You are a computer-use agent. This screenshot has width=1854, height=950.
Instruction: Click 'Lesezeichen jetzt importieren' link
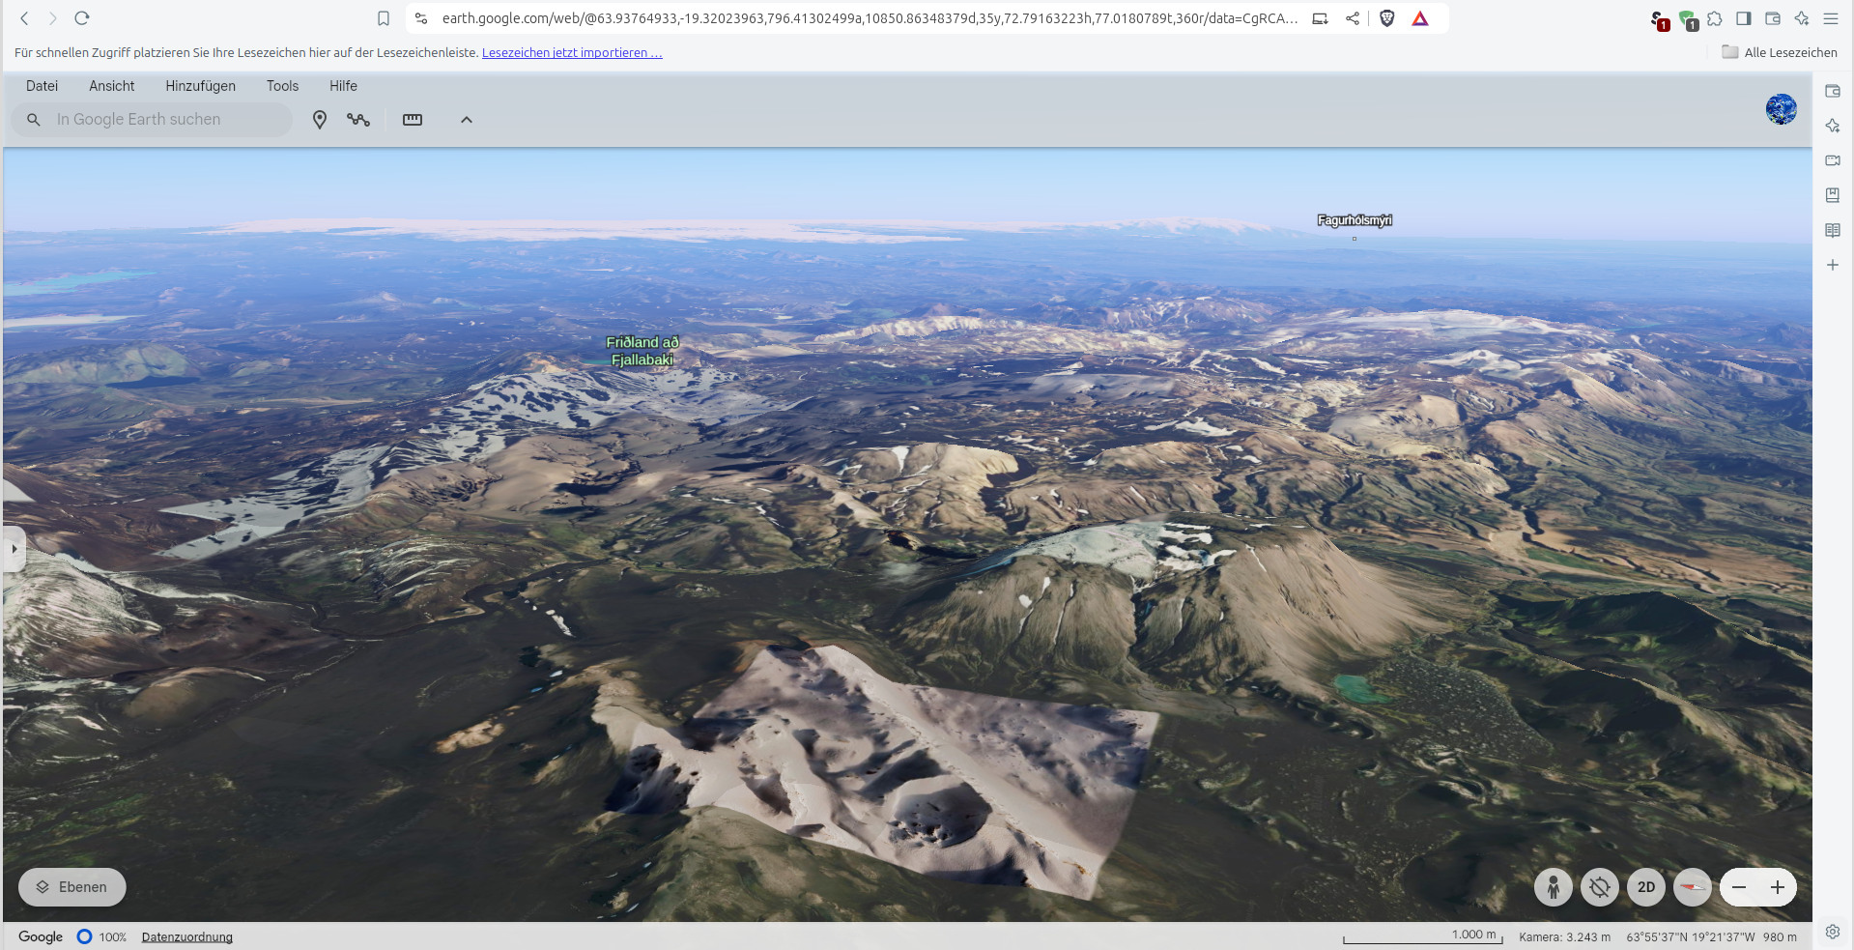[x=572, y=53]
